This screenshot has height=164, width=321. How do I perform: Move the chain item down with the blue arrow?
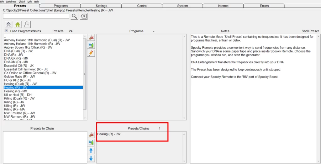pos(91,159)
